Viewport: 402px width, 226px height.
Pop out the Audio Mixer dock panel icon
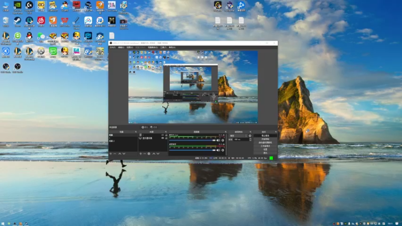[x=226, y=132]
